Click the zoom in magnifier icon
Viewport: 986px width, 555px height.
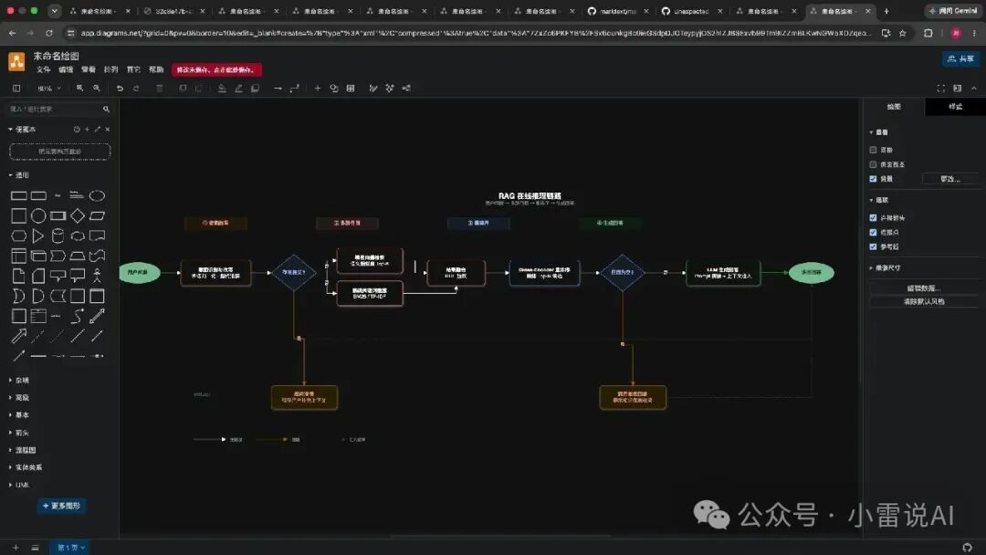tap(79, 89)
